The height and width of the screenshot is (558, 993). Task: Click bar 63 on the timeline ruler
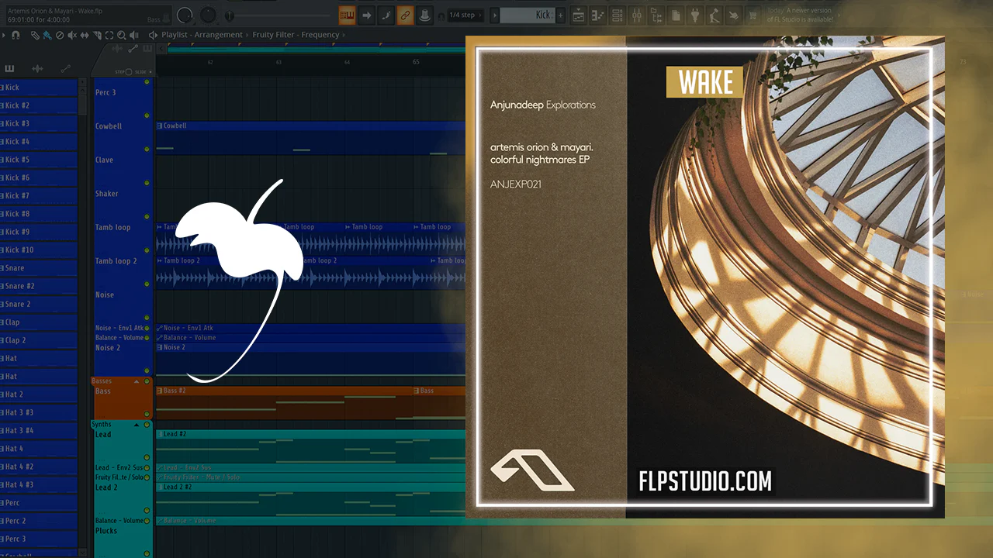279,62
